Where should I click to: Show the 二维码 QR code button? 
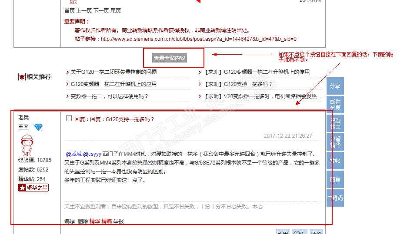tap(335, 198)
